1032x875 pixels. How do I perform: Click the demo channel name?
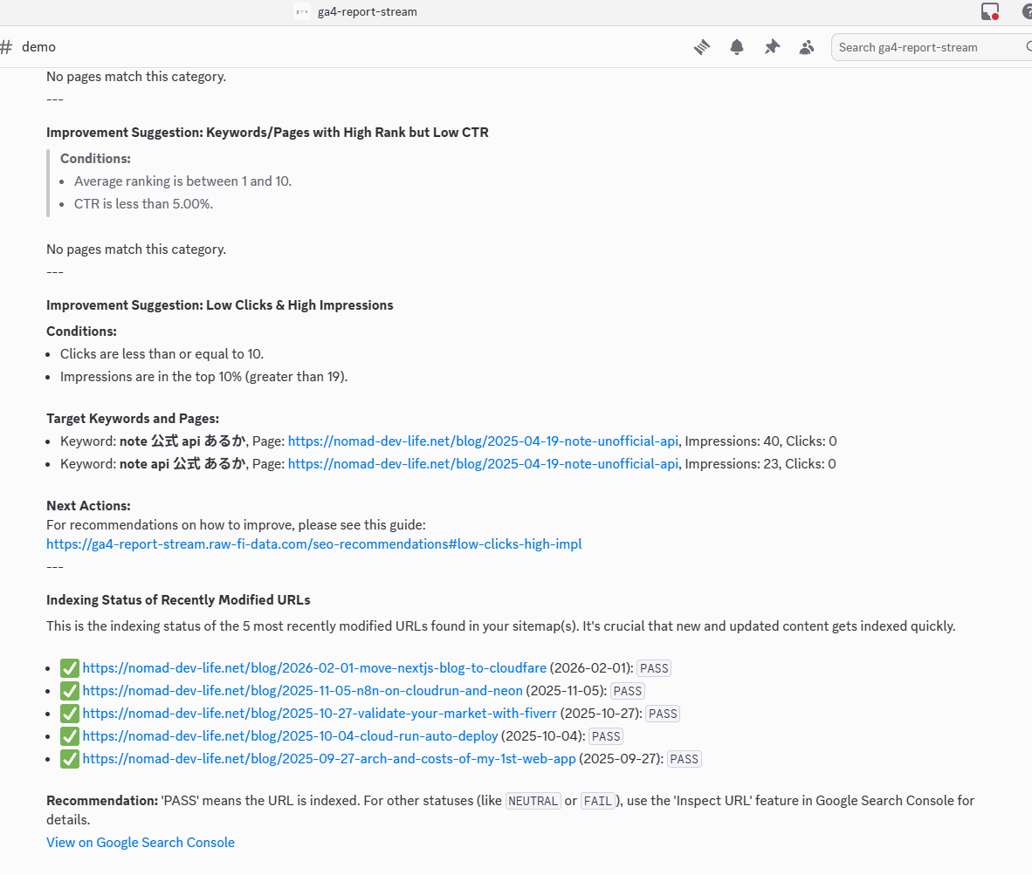pyautogui.click(x=38, y=47)
